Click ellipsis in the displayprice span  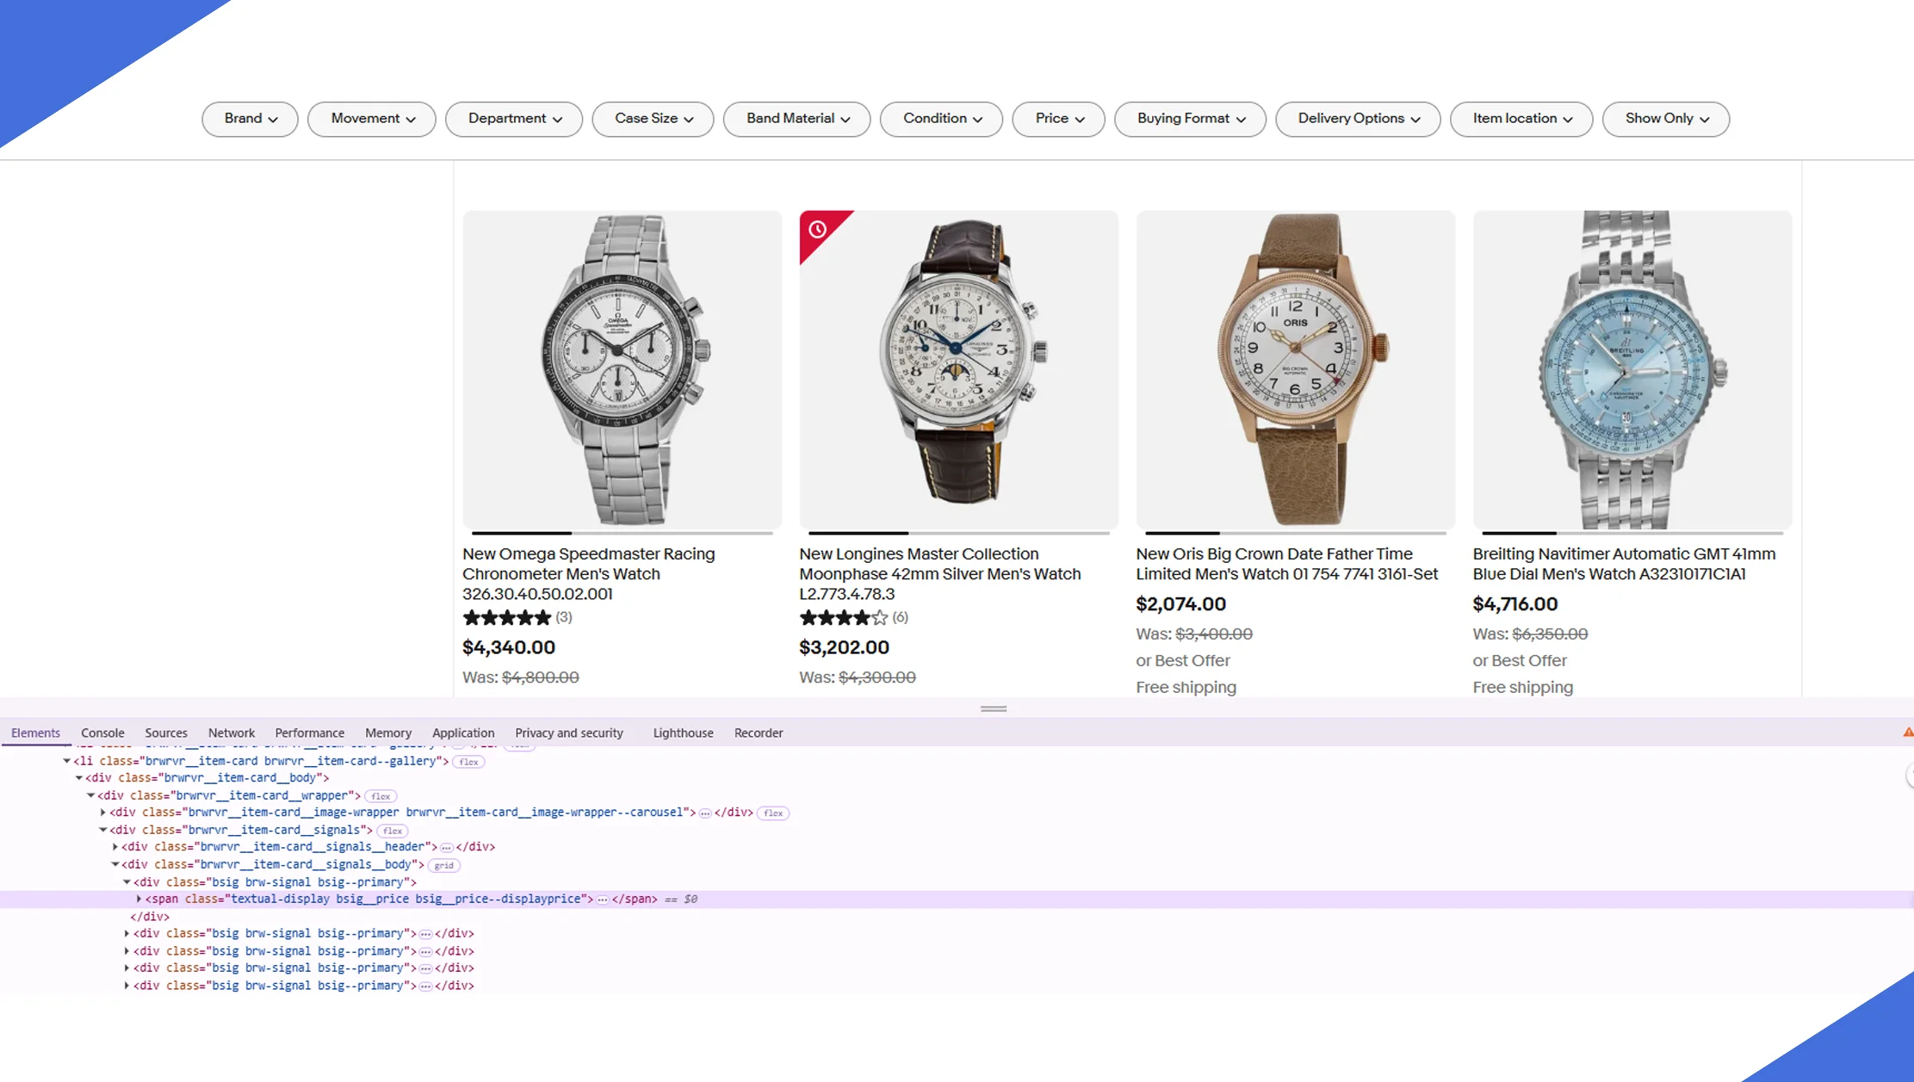coord(603,900)
